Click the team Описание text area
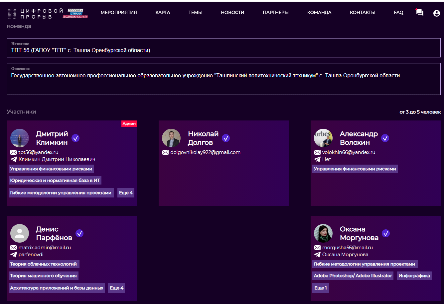The height and width of the screenshot is (304, 444). [224, 79]
